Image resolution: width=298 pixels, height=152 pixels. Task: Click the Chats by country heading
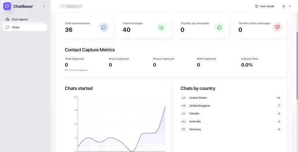pyautogui.click(x=198, y=88)
